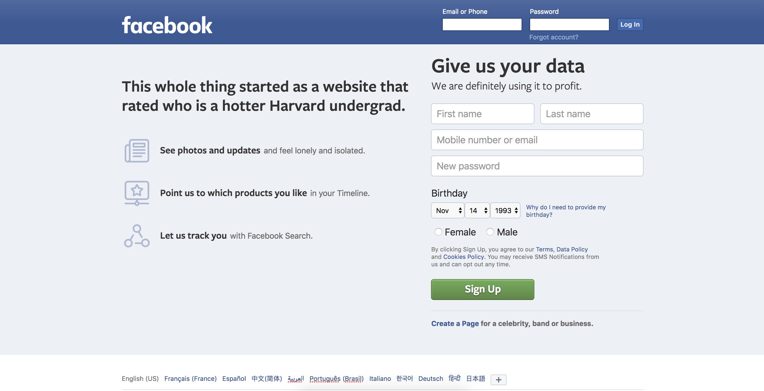Click the Email or Phone login field

click(x=482, y=24)
